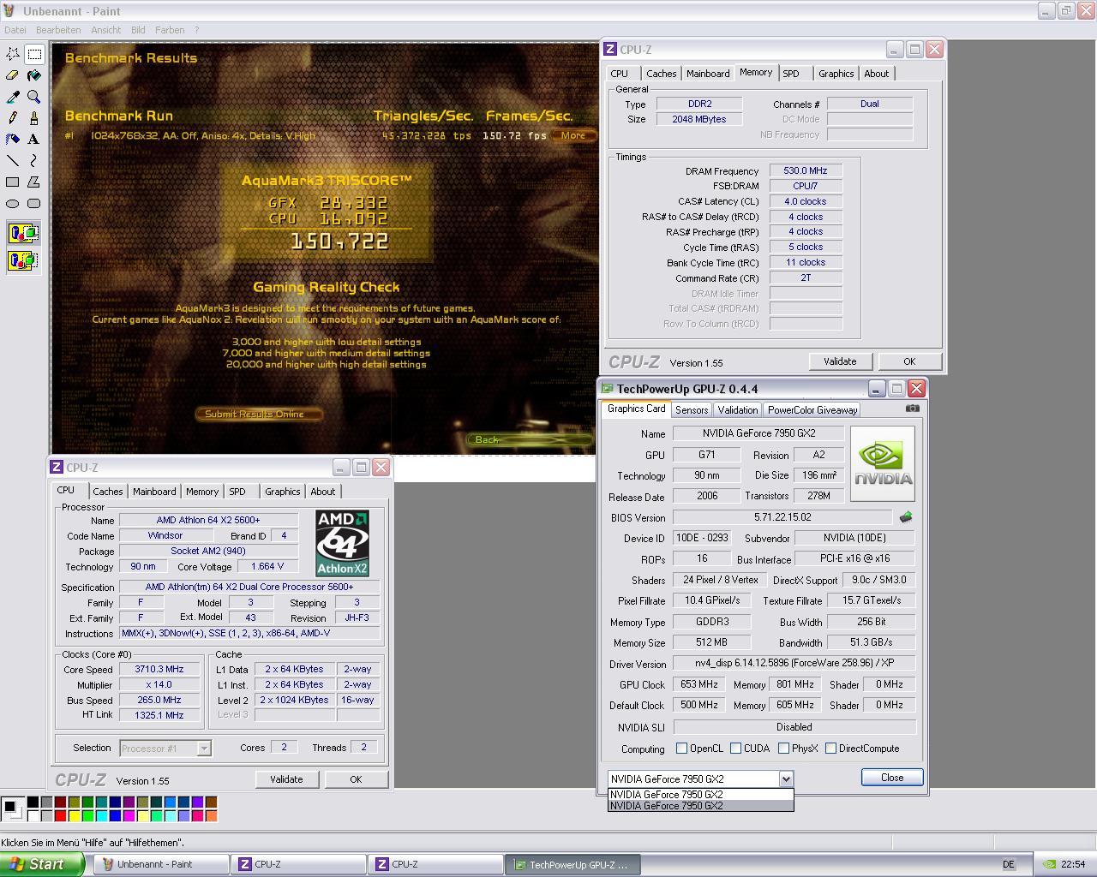Select the Rectangle shape tool
The image size is (1097, 877).
click(13, 182)
